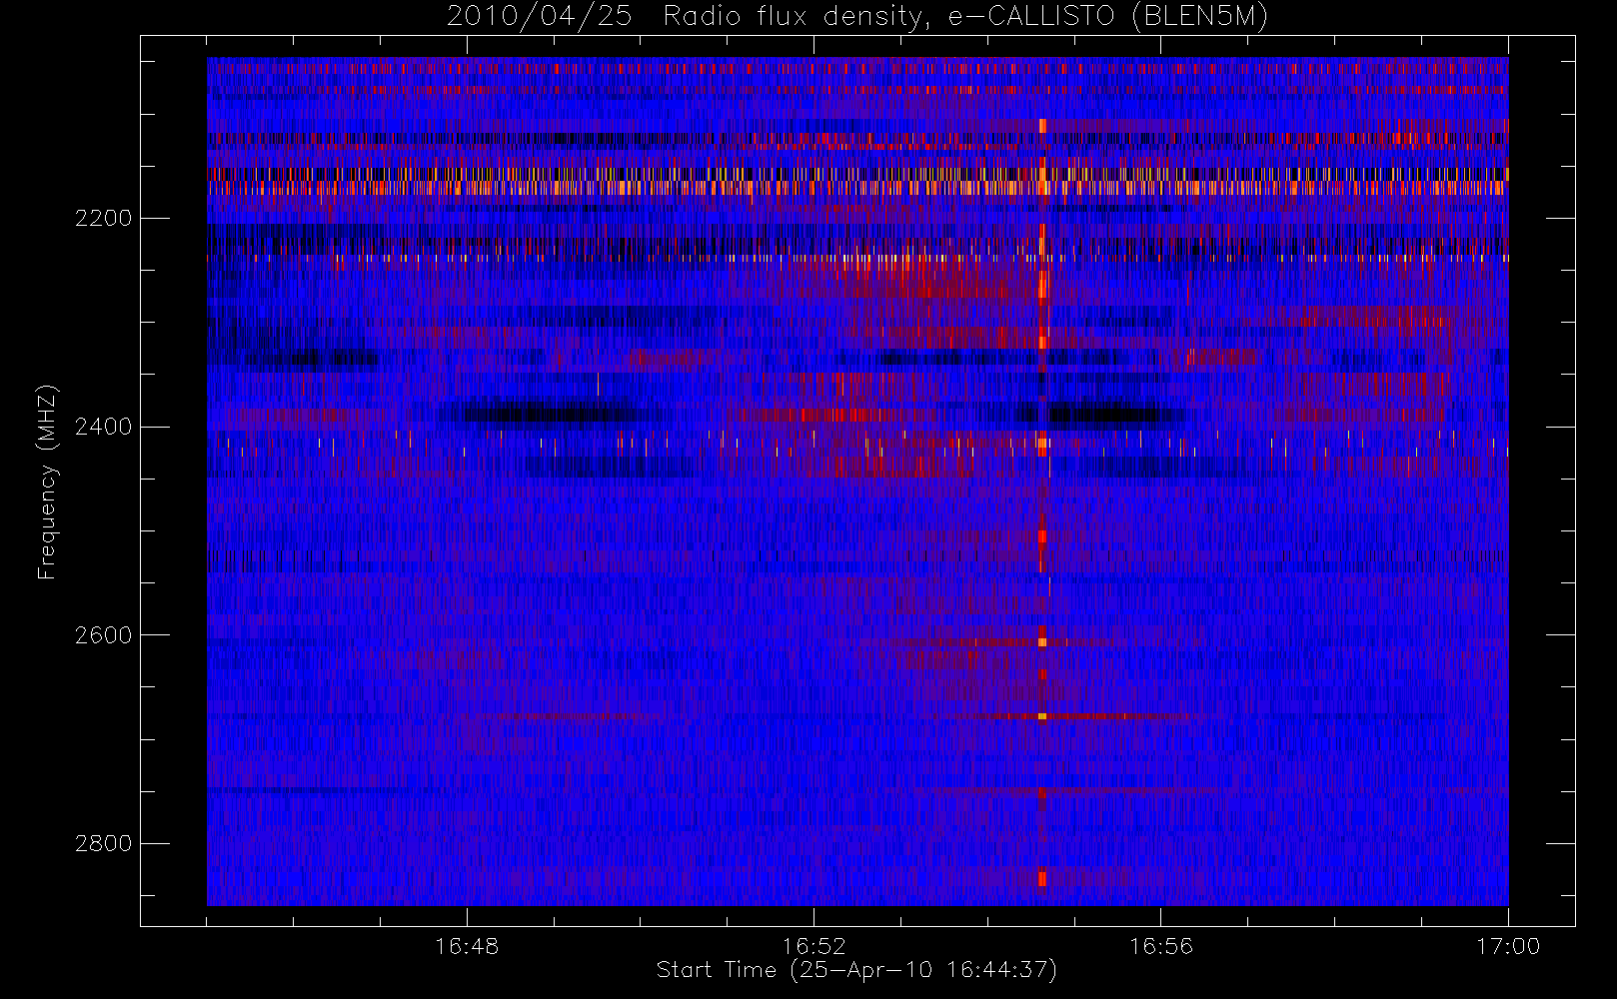Click the 'Start Time (25-Apr-10 16:44:37)' axis label
This screenshot has width=1617, height=999.
856,970
